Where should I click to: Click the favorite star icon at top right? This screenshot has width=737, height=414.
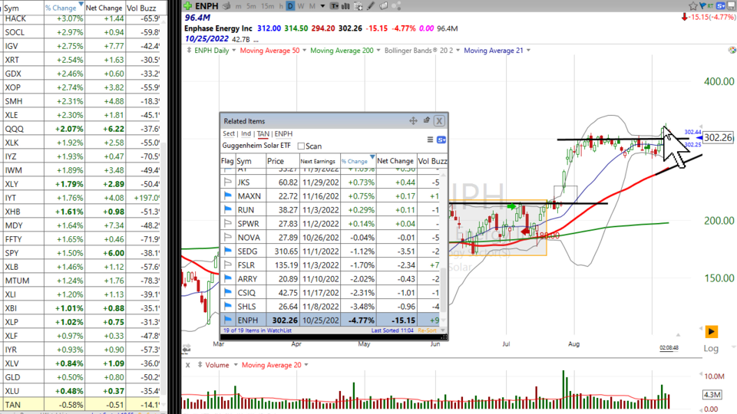click(x=693, y=5)
